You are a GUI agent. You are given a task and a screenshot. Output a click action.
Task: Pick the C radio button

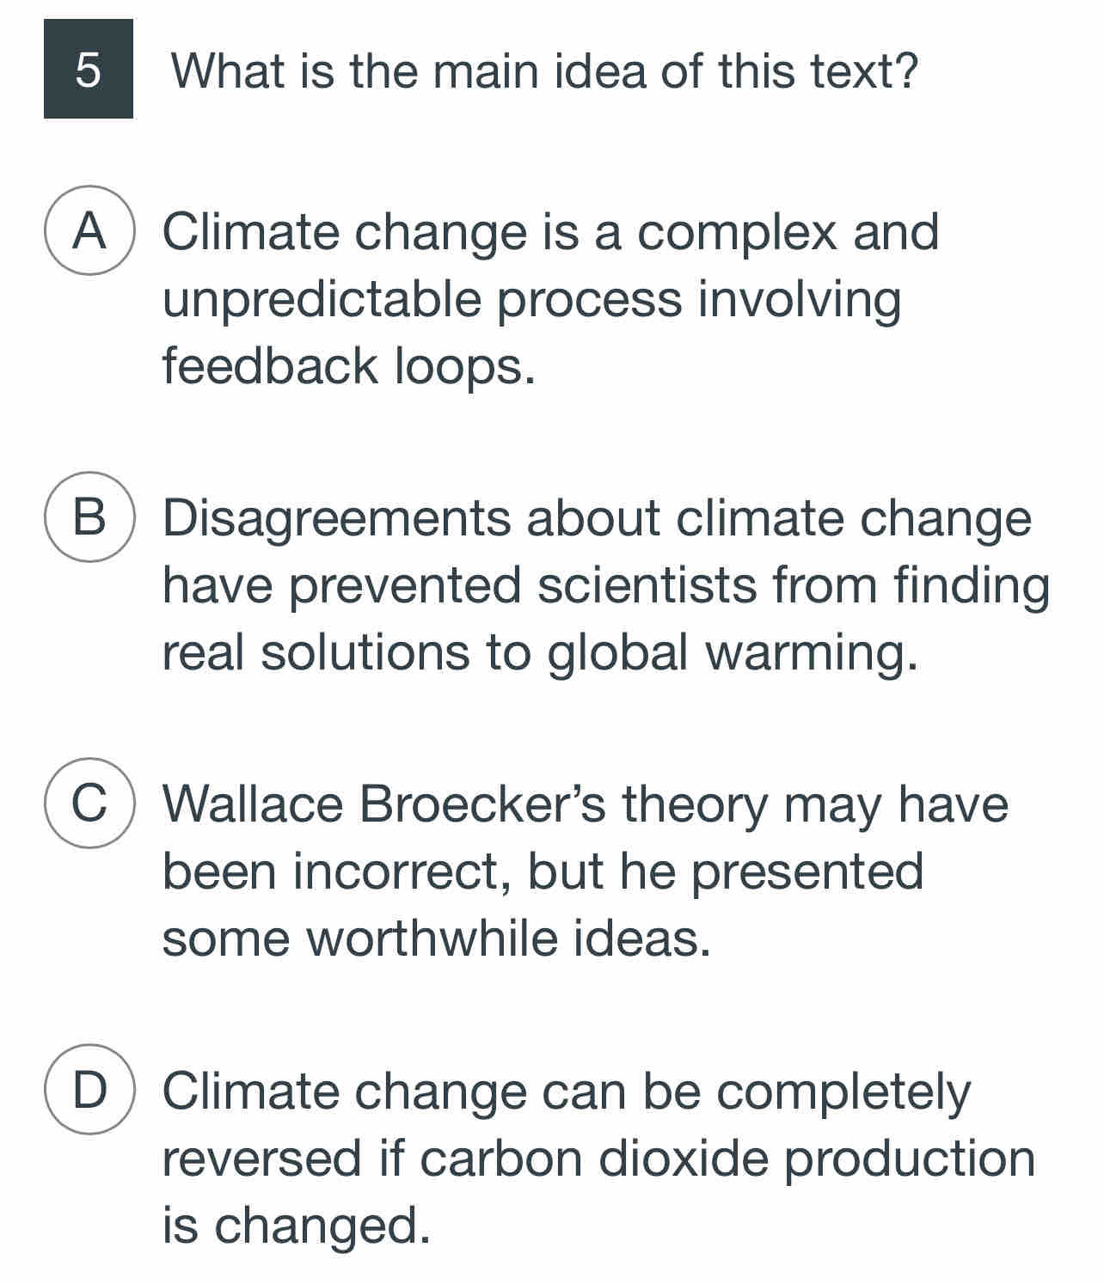tap(89, 803)
